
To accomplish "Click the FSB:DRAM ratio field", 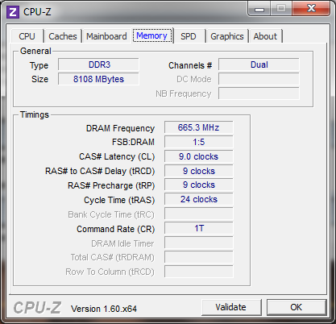I will tap(199, 142).
